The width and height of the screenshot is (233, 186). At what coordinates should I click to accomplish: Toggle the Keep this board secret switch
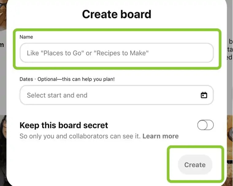tap(205, 125)
